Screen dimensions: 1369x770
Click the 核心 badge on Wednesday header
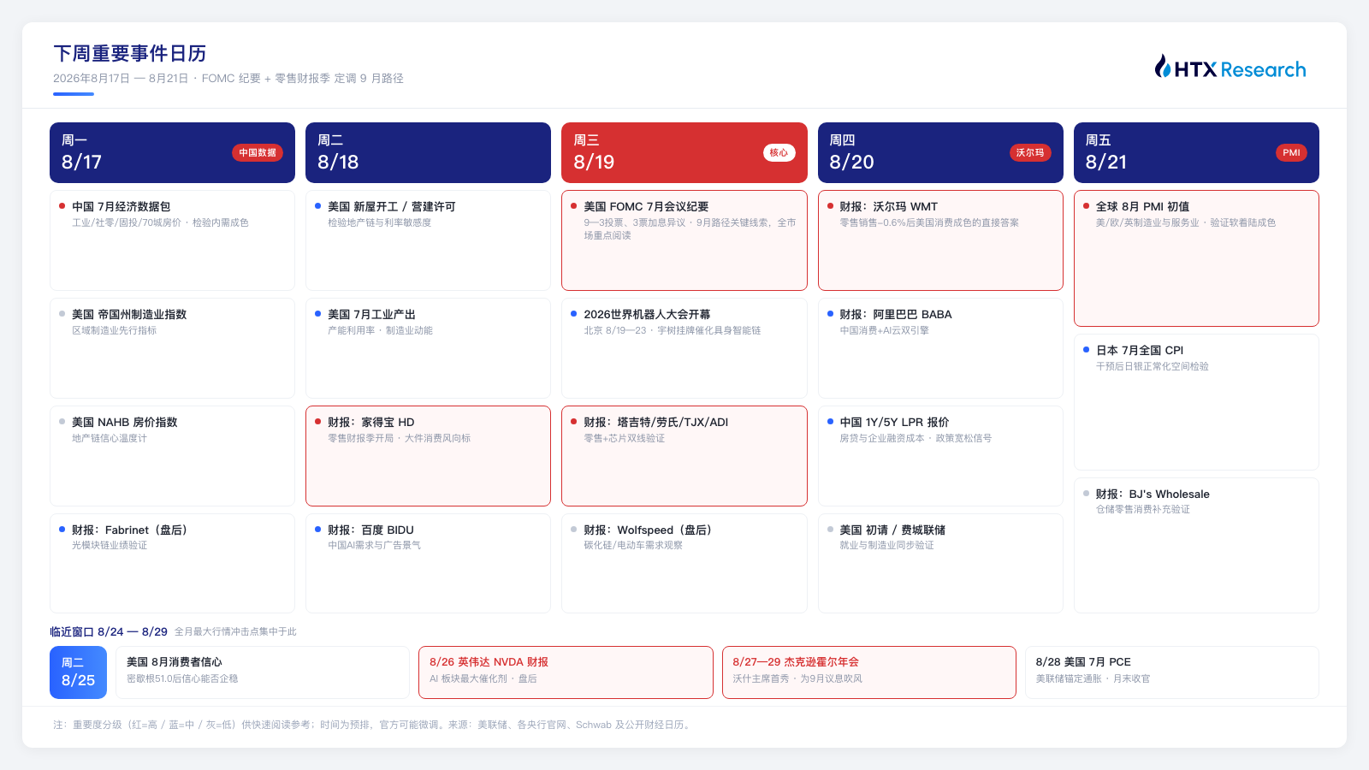(x=779, y=152)
